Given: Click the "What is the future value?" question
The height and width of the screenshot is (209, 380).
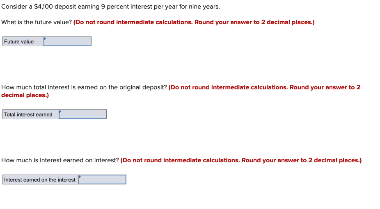Looking at the screenshot, I should (x=37, y=22).
